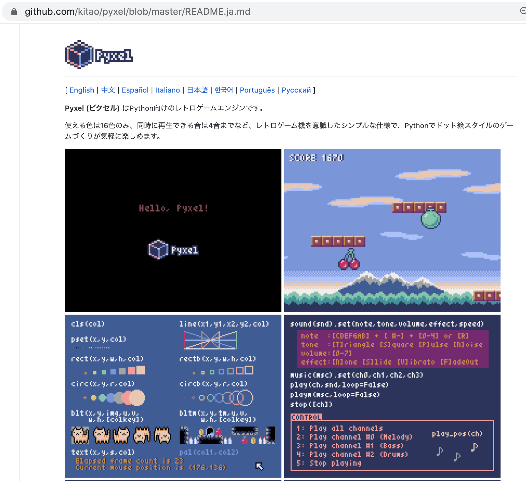
Task: Open the Español README link
Action: (135, 90)
